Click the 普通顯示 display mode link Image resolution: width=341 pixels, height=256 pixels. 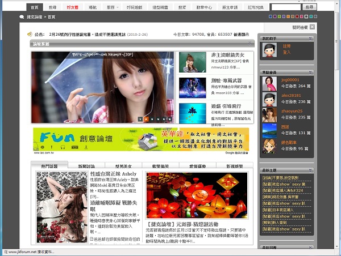coord(241,35)
